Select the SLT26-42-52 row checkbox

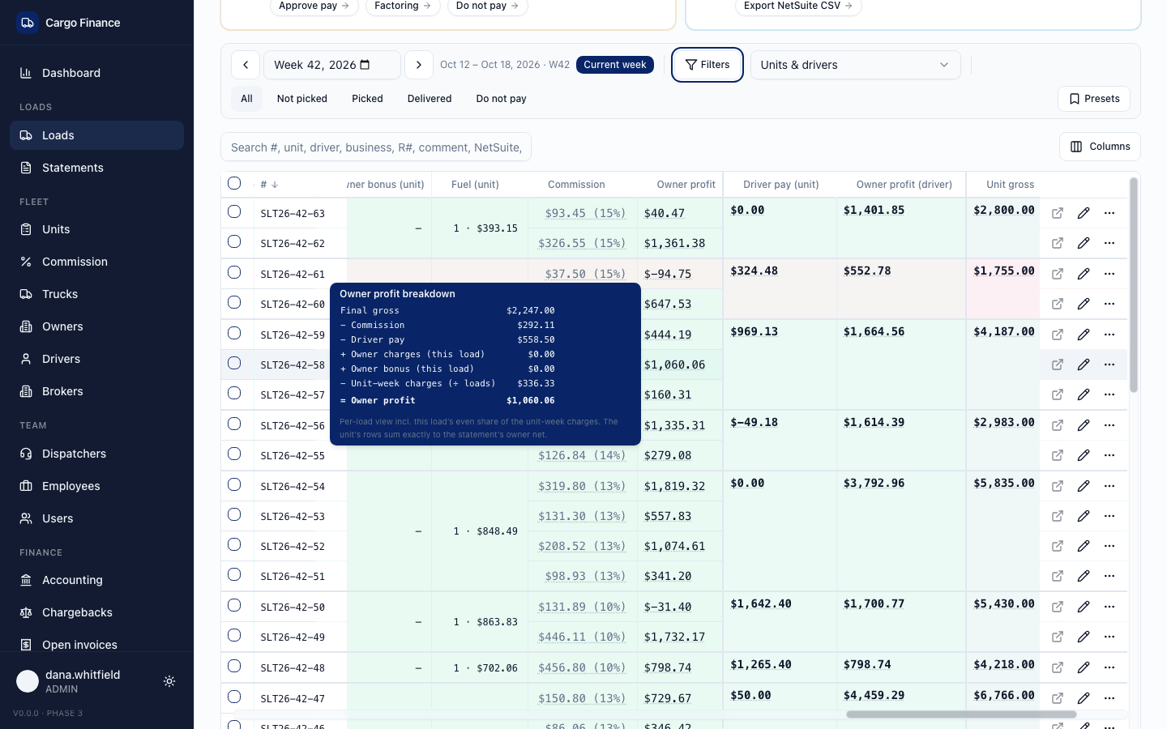234,544
